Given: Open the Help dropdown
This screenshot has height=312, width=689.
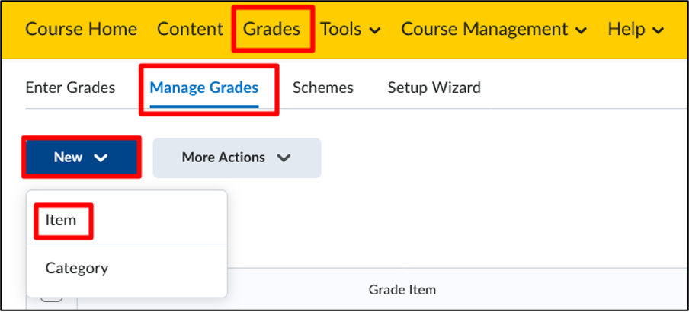Looking at the screenshot, I should (x=636, y=30).
